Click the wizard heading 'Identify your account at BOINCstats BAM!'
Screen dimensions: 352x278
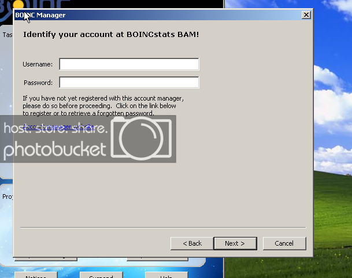click(x=111, y=35)
